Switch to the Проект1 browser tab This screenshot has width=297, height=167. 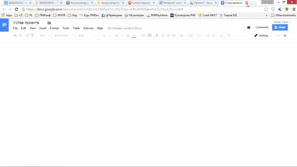[x=203, y=3]
